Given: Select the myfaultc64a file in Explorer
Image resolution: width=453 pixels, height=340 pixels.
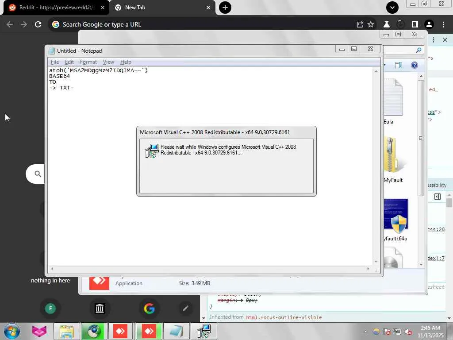Looking at the screenshot, I should pyautogui.click(x=395, y=220).
